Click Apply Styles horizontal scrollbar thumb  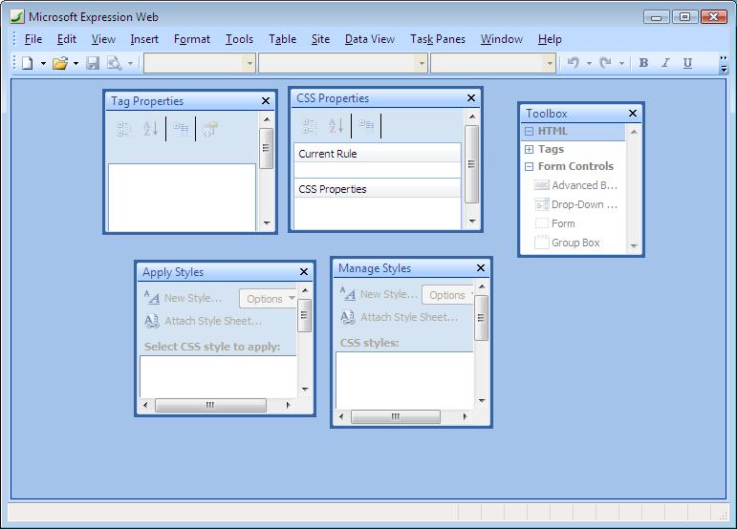(210, 405)
